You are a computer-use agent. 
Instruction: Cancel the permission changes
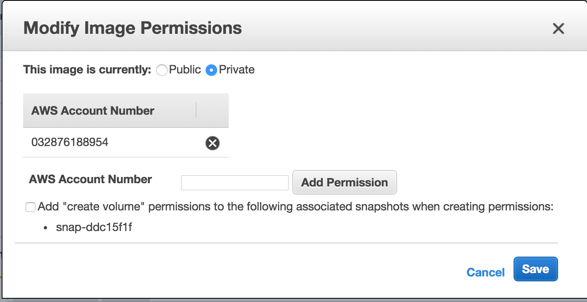[485, 272]
